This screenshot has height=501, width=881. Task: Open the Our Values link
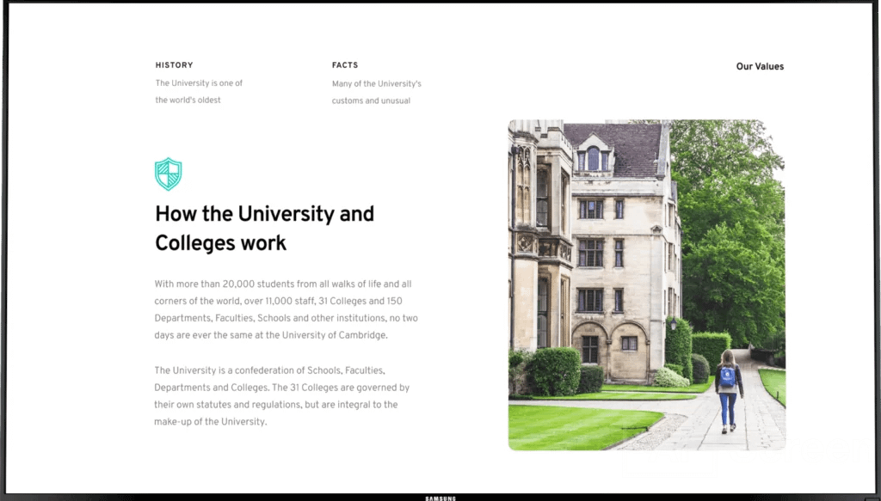760,66
